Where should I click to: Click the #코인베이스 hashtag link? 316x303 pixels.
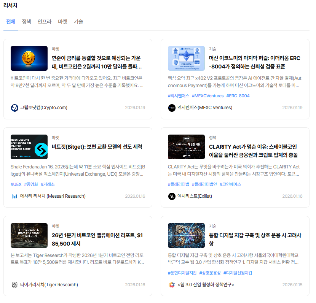[230, 184]
